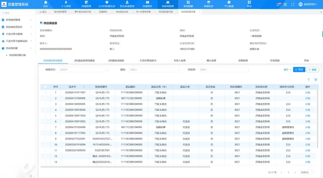Toggle the select-all checkbox in table header
Image resolution: width=323 pixels, height=178 pixels.
click(x=46, y=86)
